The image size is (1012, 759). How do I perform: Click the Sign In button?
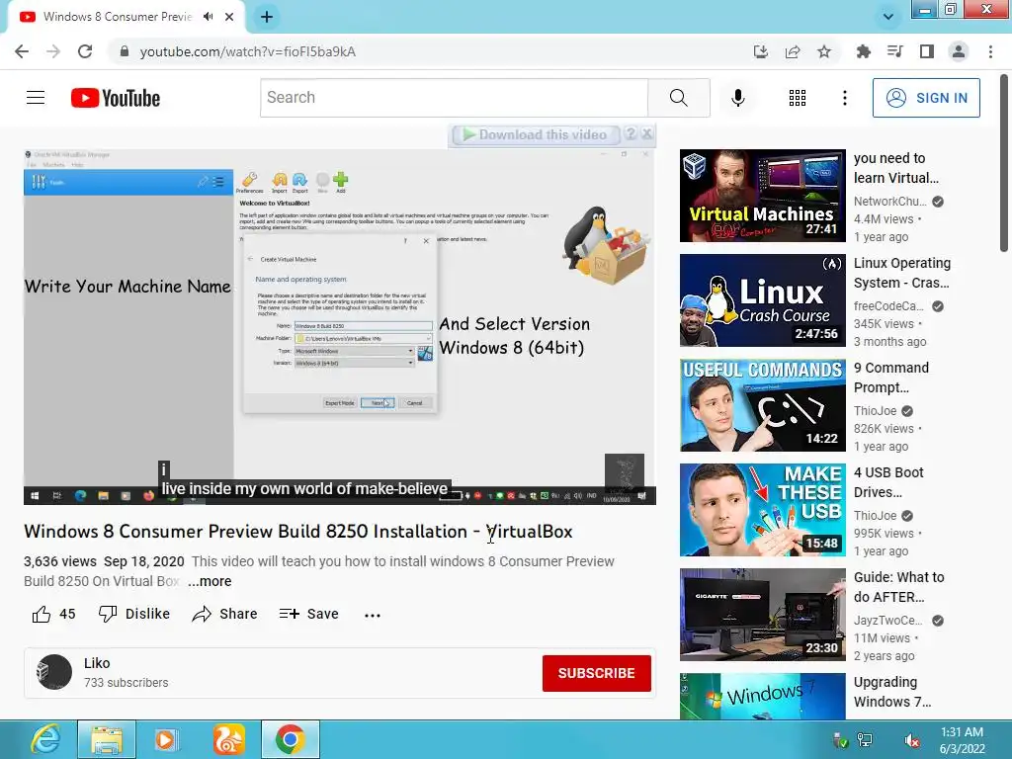(926, 98)
